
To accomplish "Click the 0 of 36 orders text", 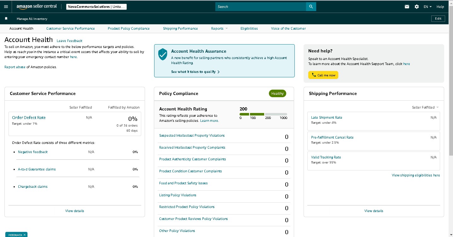I will tap(127, 125).
